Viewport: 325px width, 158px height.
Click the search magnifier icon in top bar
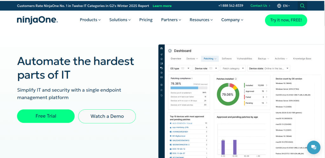(x=302, y=6)
